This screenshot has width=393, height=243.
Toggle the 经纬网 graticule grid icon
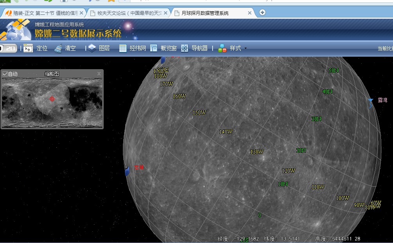pyautogui.click(x=123, y=48)
